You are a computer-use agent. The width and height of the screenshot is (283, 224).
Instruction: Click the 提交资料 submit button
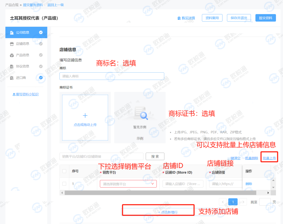click(x=265, y=18)
